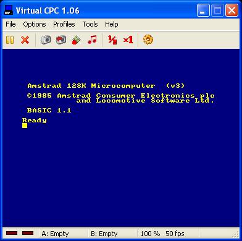
Task: Set half-size display with the ½ icon
Action: [112, 40]
